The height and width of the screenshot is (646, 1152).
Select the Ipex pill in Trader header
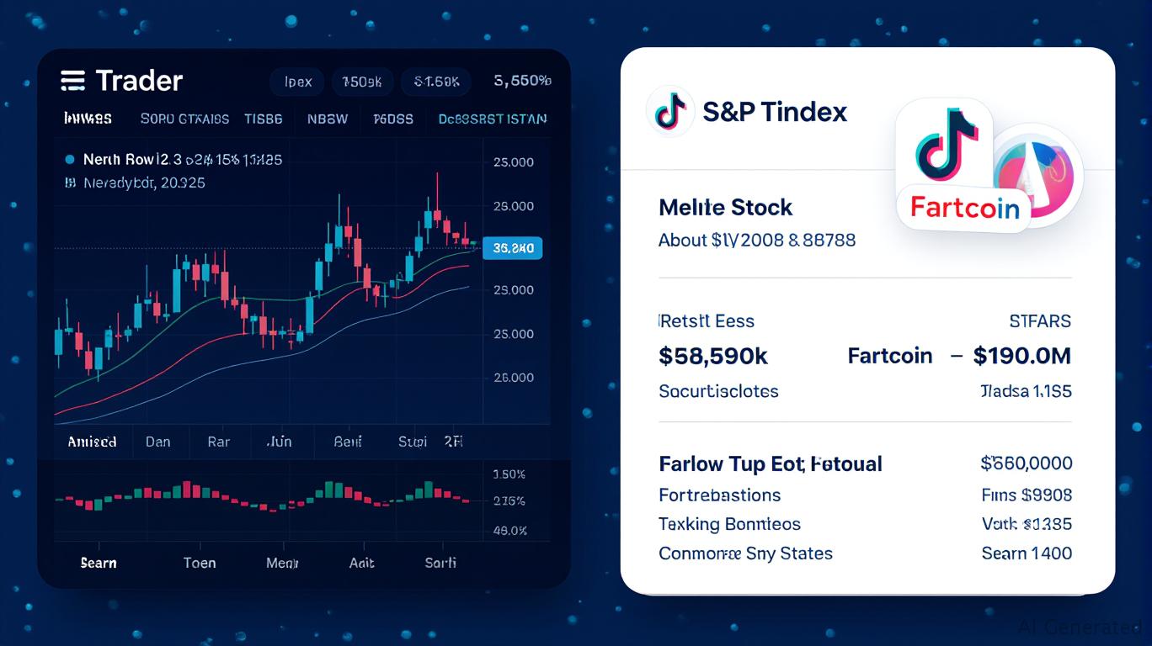point(298,82)
